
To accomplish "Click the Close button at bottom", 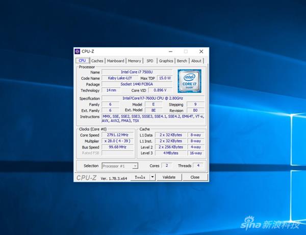I will tap(195, 178).
